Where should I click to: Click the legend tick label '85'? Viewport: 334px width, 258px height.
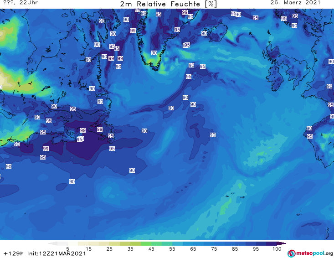click(235, 249)
